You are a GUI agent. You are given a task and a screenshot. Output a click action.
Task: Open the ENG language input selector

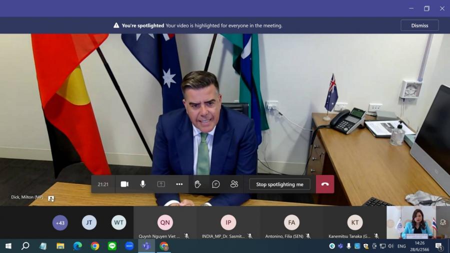click(x=401, y=246)
